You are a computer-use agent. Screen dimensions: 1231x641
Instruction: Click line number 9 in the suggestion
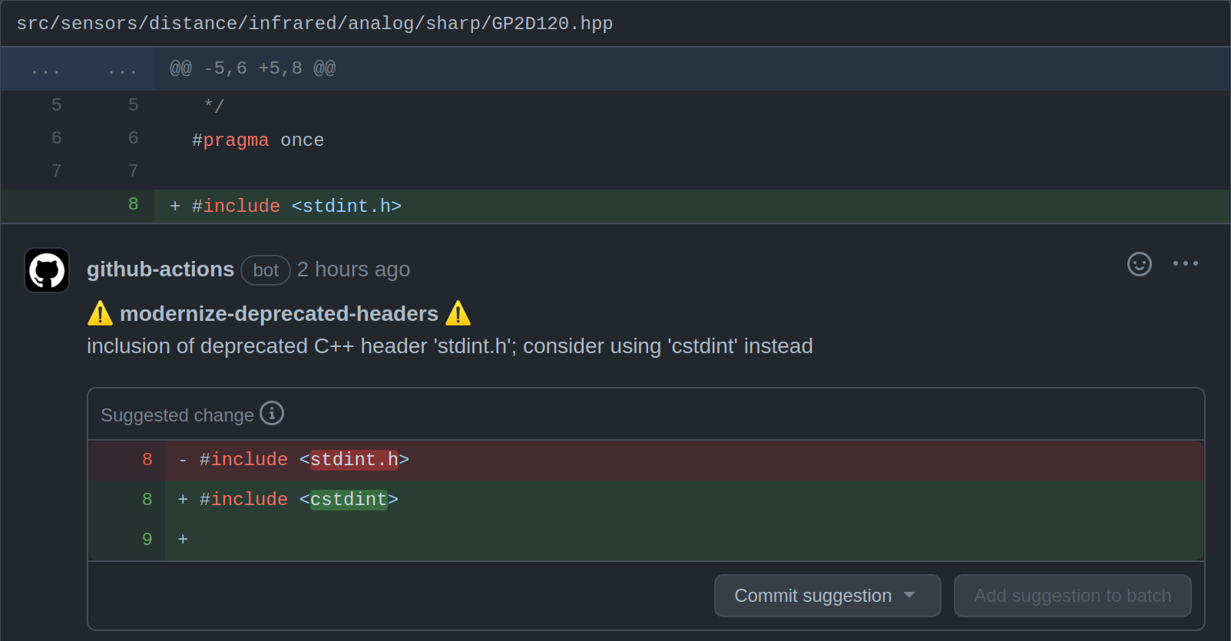point(147,540)
